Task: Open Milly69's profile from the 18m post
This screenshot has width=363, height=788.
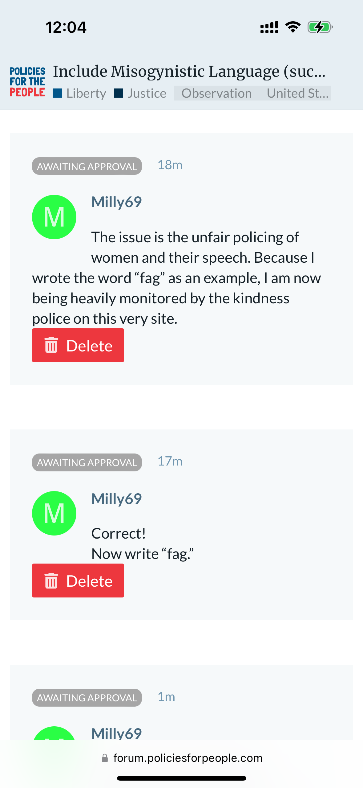Action: pos(117,202)
